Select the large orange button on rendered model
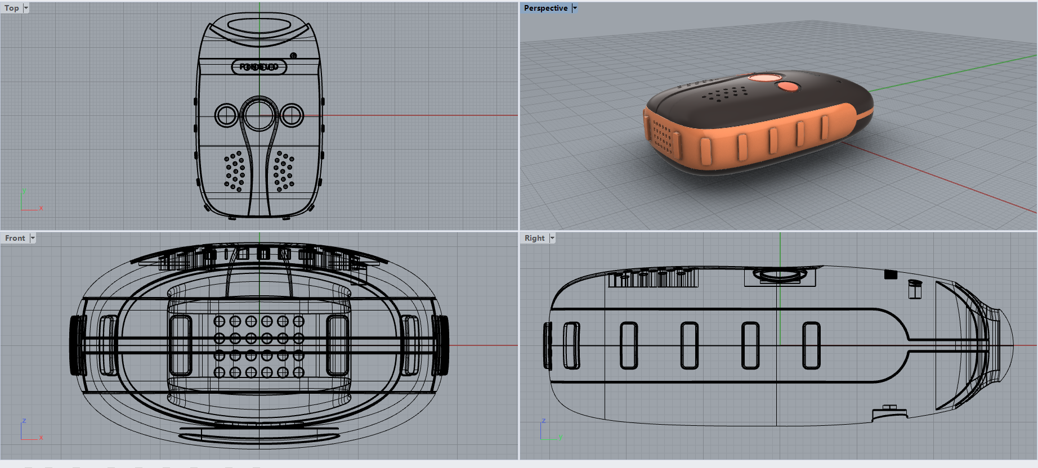 point(764,78)
